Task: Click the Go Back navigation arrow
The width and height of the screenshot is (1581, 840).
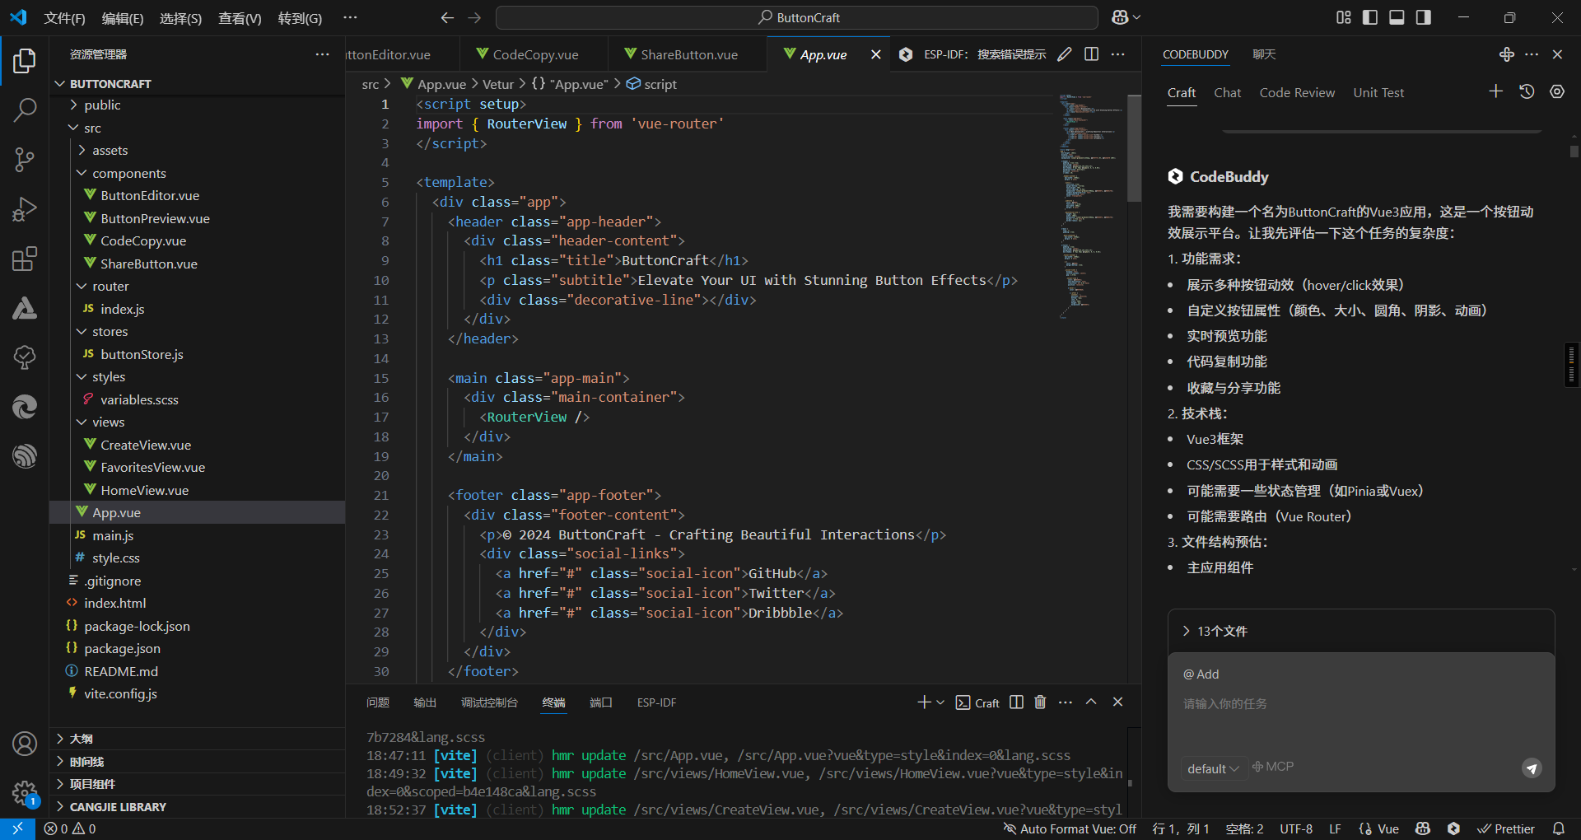Action: pos(447,17)
